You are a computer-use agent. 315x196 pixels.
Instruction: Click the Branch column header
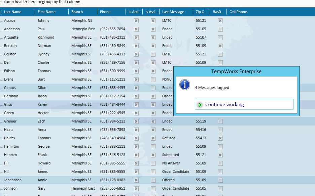click(77, 12)
